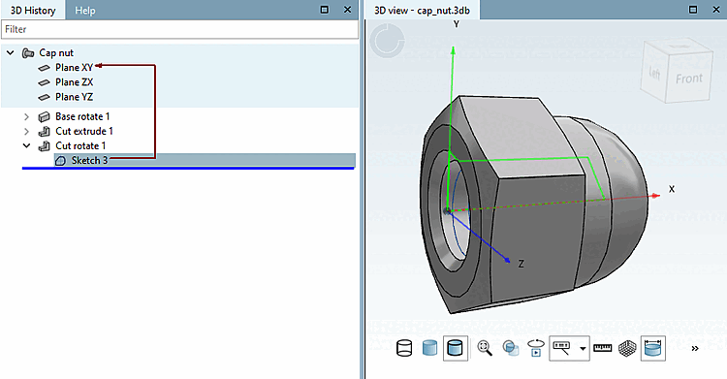Click the Left face of the view cube

[654, 73]
